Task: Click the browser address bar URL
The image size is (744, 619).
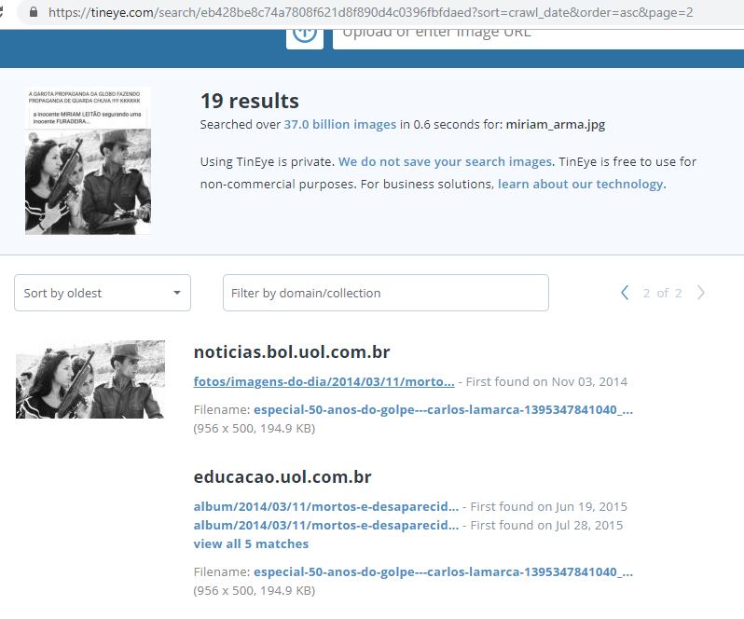Action: [x=370, y=12]
